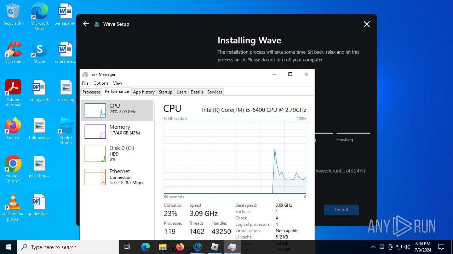Screen dimensions: 453x254
Task: Open the volume control in system tray
Action: (407, 247)
